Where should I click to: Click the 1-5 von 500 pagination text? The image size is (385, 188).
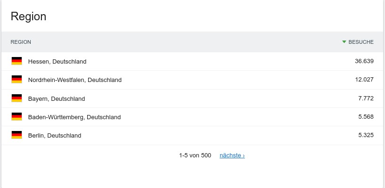click(x=195, y=155)
